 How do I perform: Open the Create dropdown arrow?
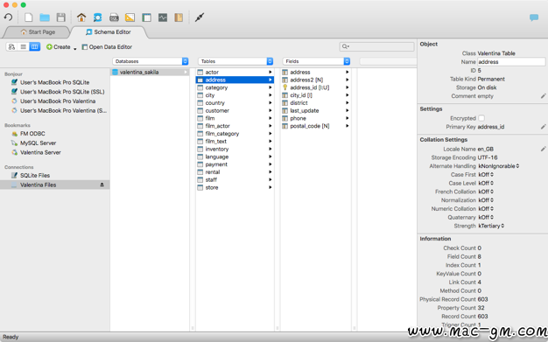pos(74,48)
